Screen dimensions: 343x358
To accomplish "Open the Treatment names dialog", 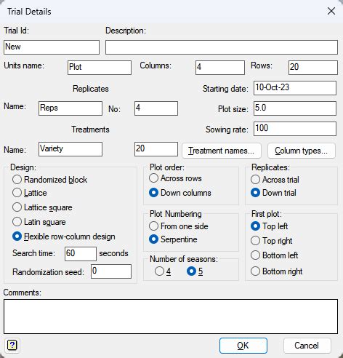I will [222, 151].
